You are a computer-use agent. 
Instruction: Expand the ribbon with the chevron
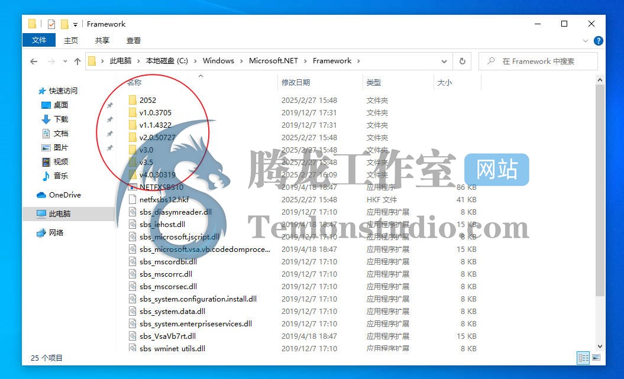point(585,41)
